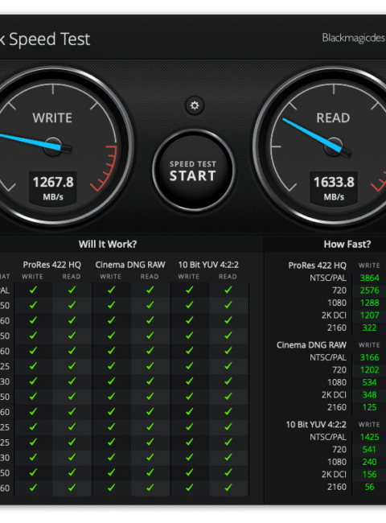Click Cinema DNG RAW READ checkmark in bottom row
This screenshot has height=523, width=386.
click(150, 488)
